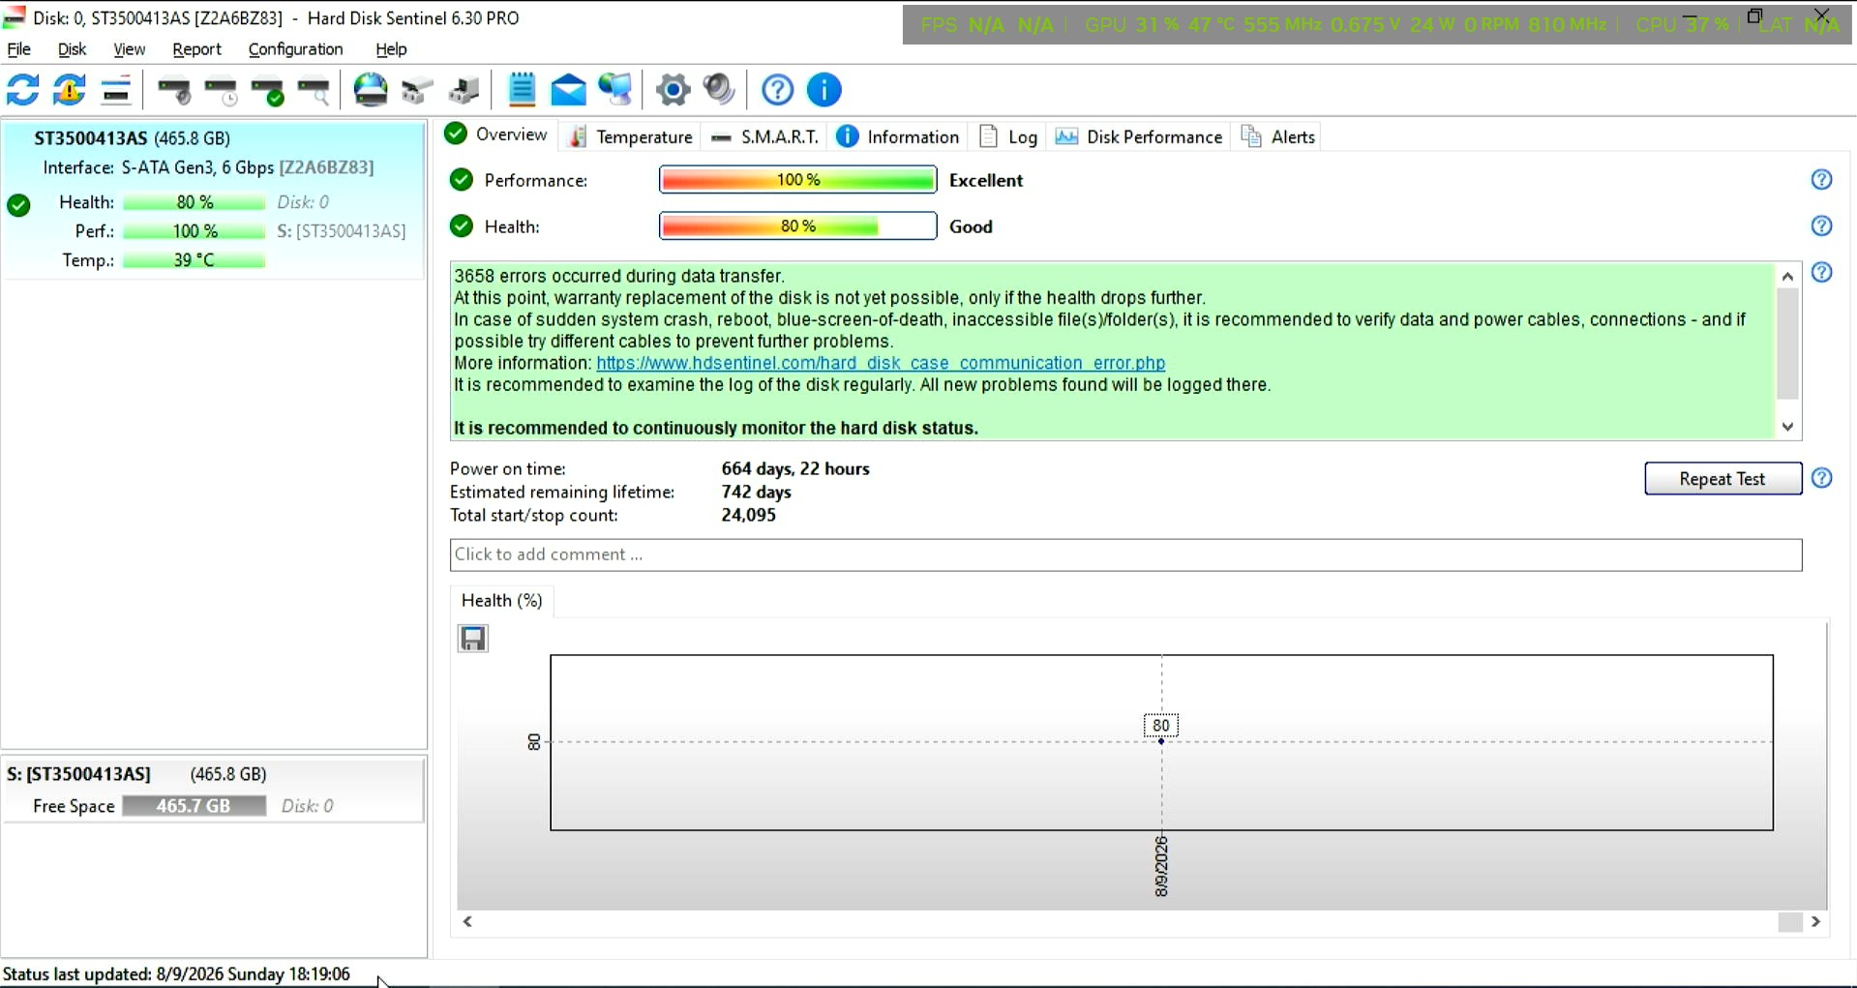This screenshot has width=1857, height=988.
Task: Click the 'Status last updated' status bar text
Action: tap(176, 974)
